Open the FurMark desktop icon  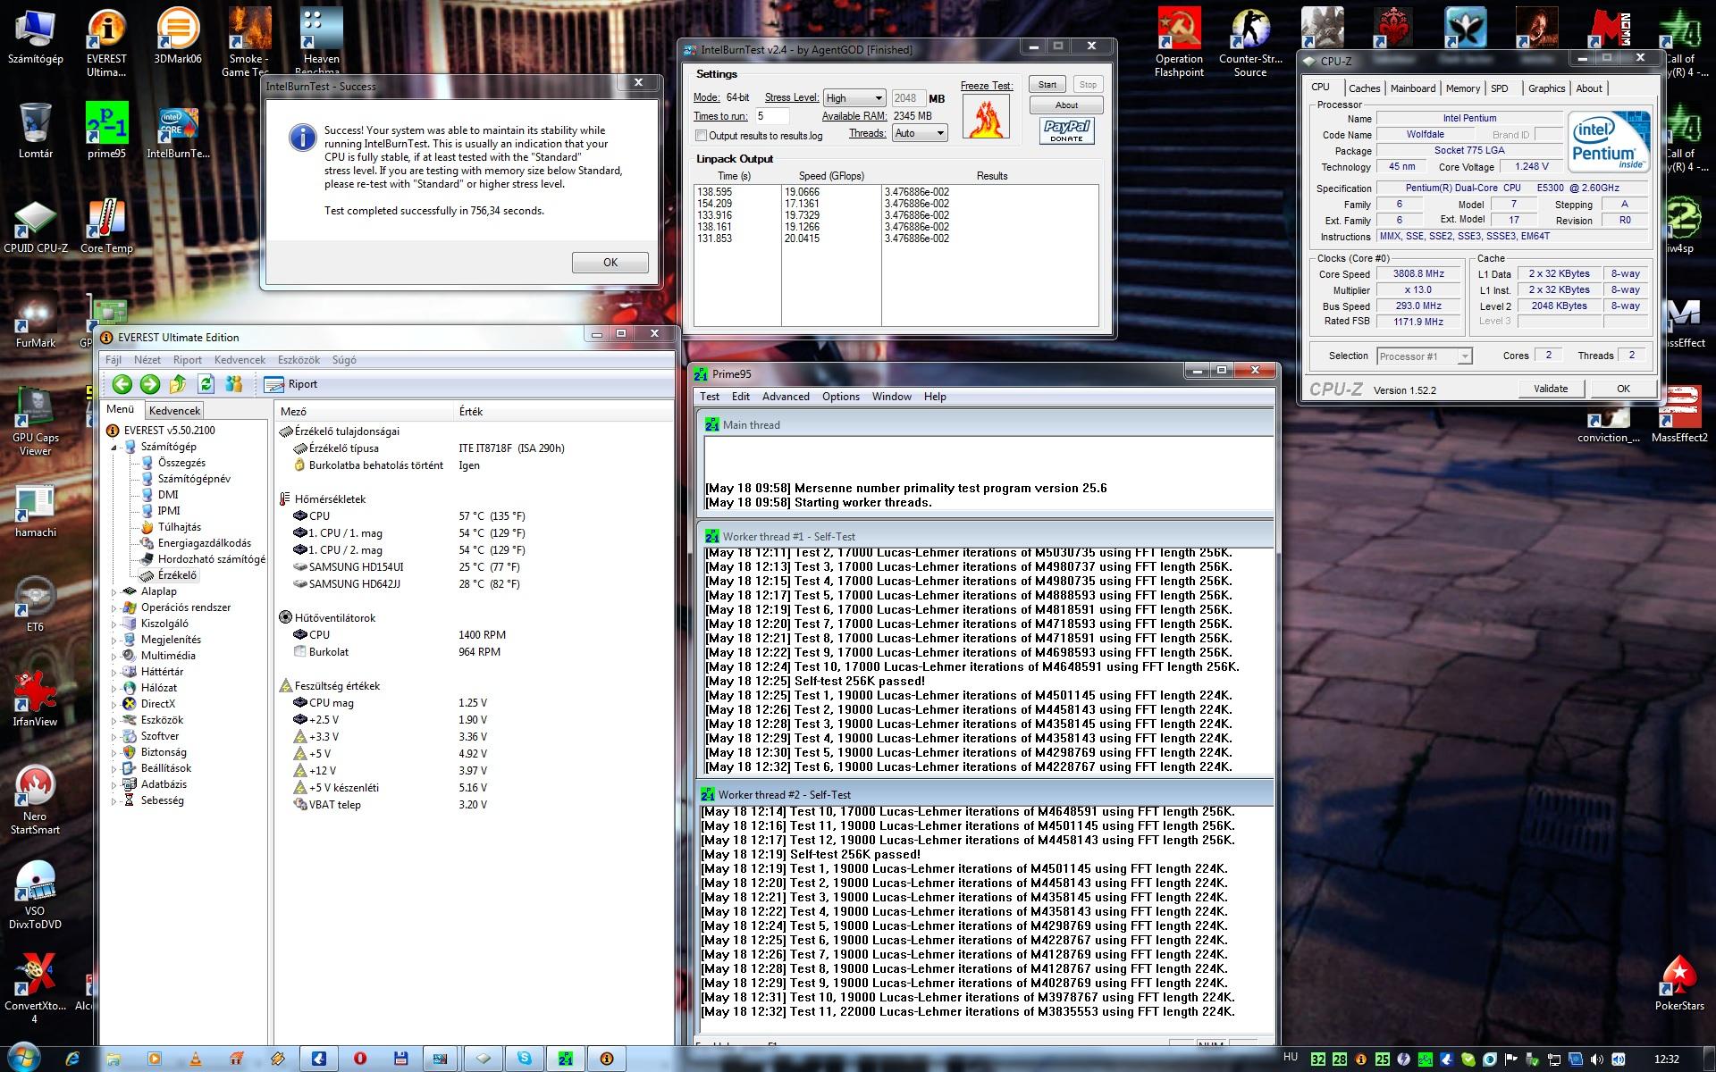point(36,321)
